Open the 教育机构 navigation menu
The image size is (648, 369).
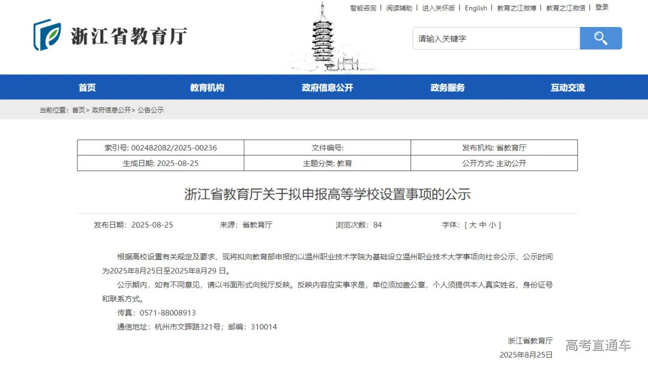click(x=207, y=87)
